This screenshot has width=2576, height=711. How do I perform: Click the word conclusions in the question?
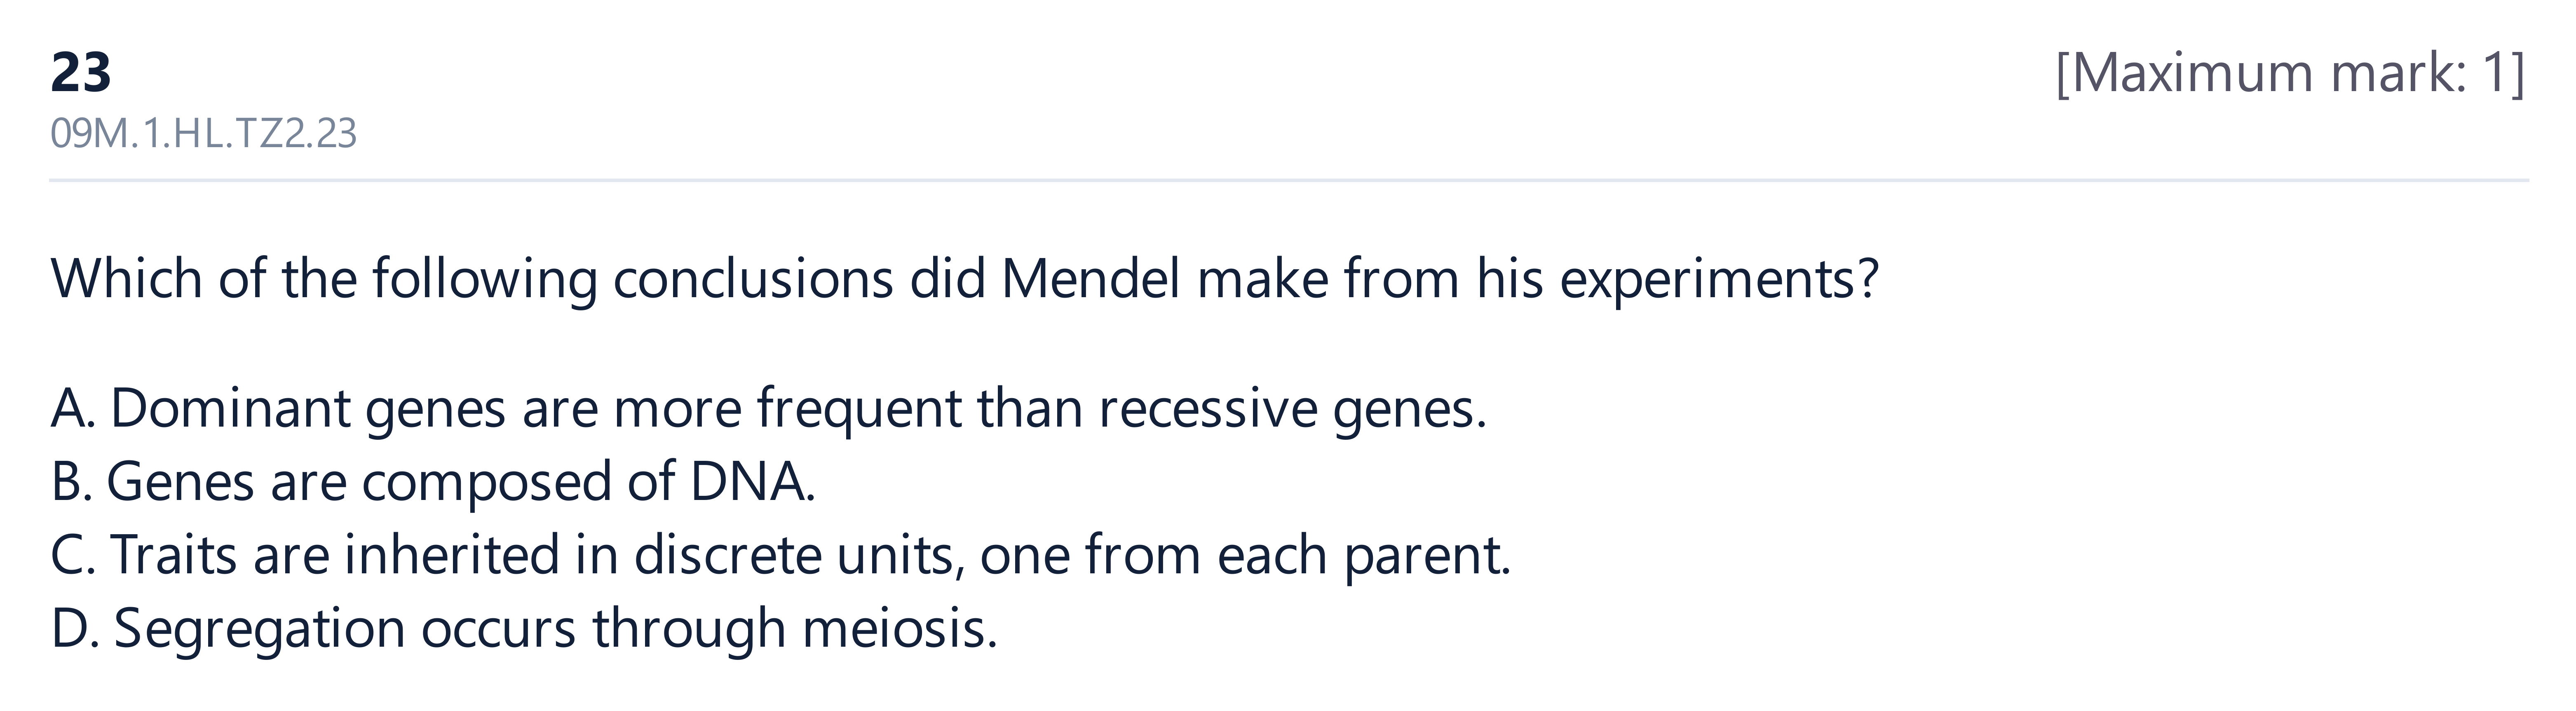753,278
